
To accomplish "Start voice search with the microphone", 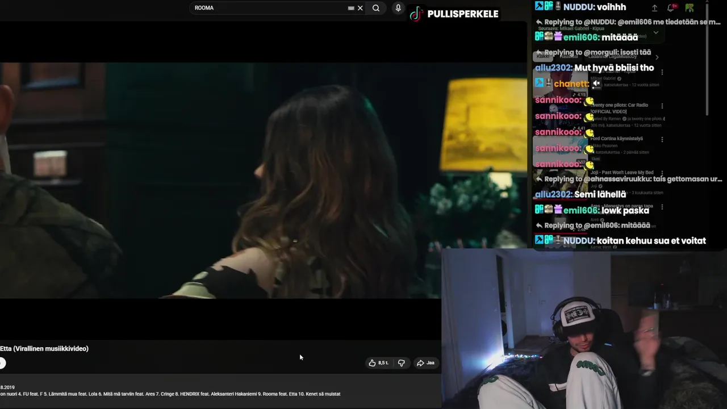I will click(x=398, y=8).
